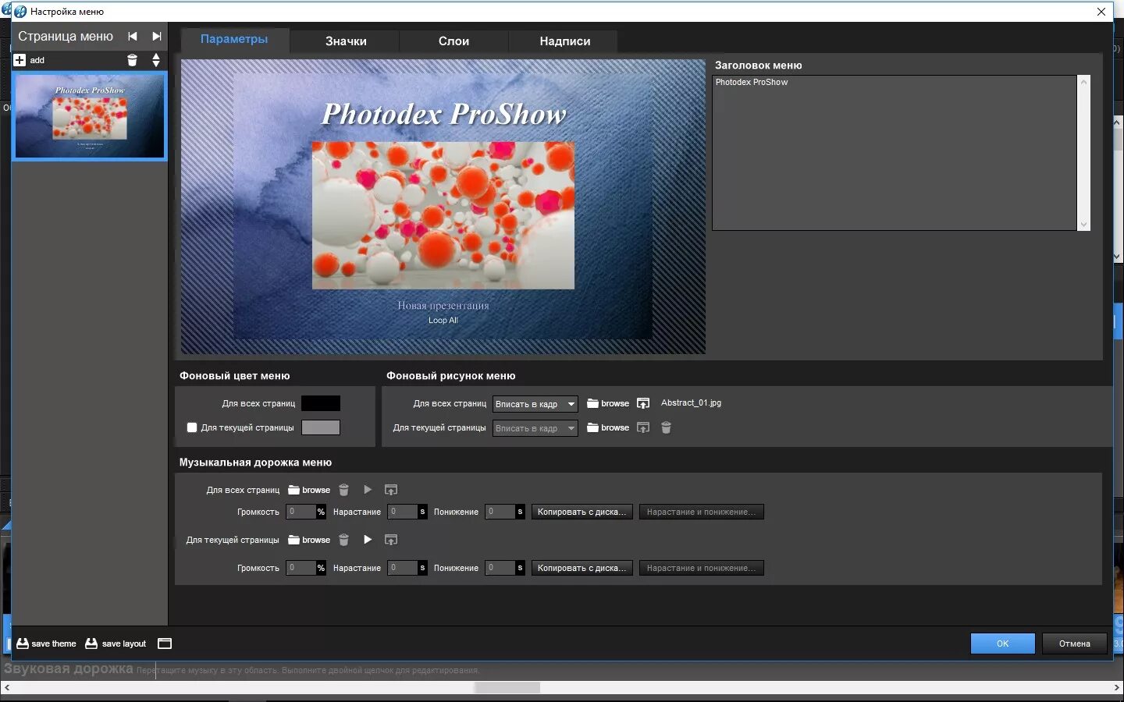Viewport: 1124px width, 702px height.
Task: Open black background color swatch
Action: click(x=321, y=403)
